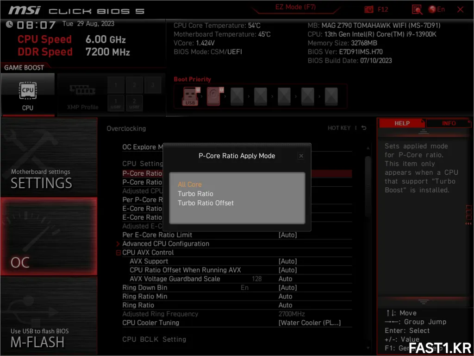
Task: Click the Adjusted Ring Frequency 2700MHz value
Action: (x=292, y=314)
